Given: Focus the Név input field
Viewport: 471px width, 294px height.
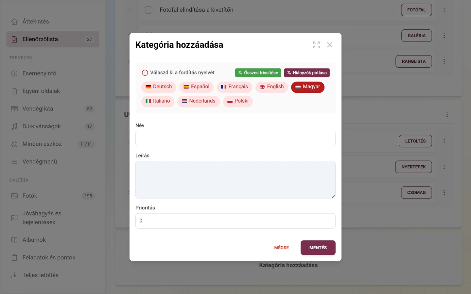Looking at the screenshot, I should tap(235, 139).
